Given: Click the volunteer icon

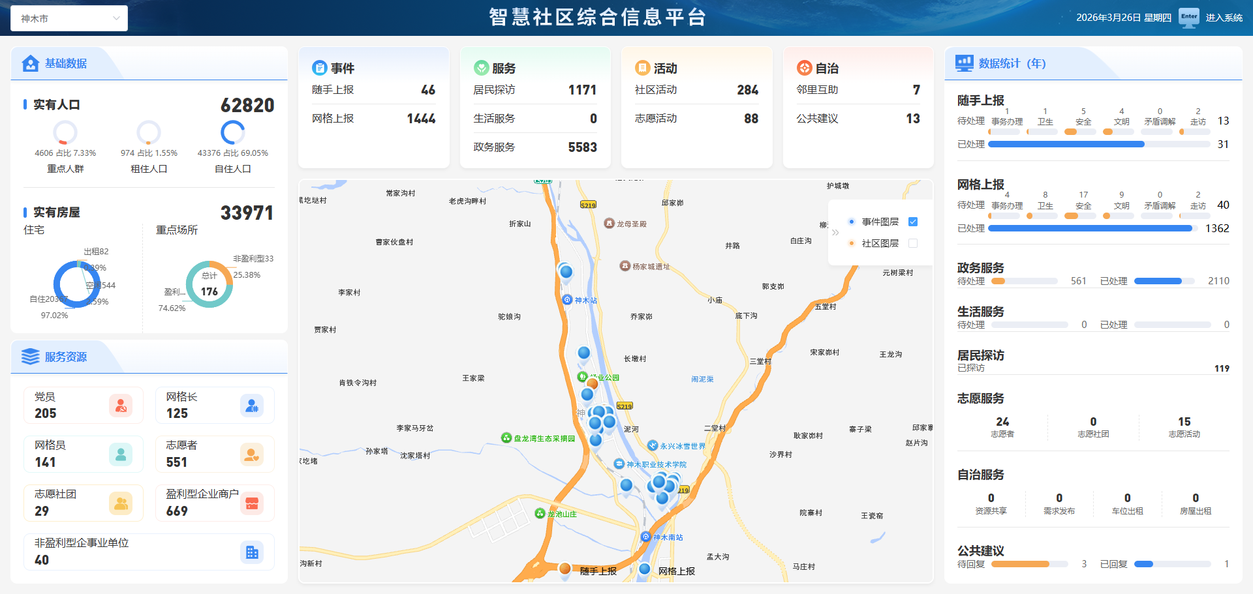Looking at the screenshot, I should pyautogui.click(x=252, y=454).
